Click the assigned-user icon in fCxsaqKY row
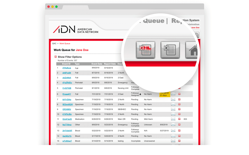This screenshot has height=155, width=249. click(140, 94)
